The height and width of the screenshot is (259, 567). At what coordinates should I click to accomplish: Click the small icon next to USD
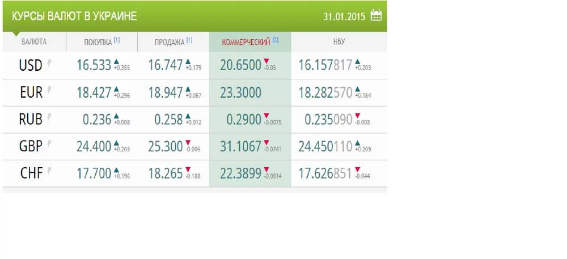coord(49,65)
